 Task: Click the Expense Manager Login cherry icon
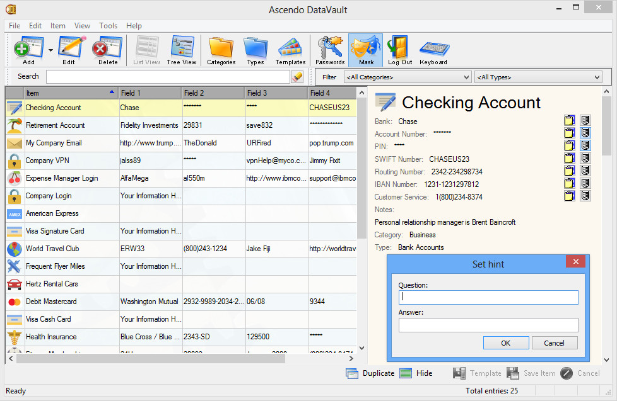(15, 178)
